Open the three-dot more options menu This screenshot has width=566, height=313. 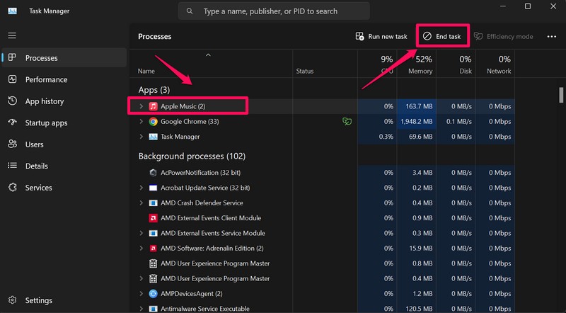pos(551,37)
